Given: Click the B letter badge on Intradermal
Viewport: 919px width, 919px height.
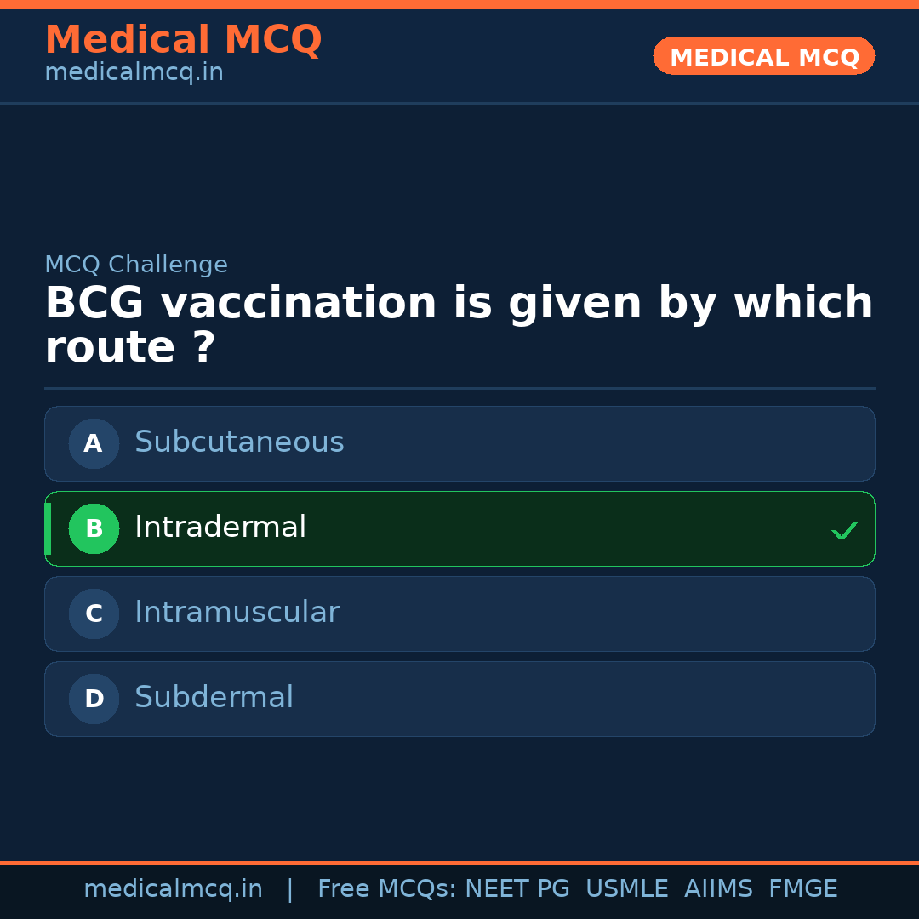Looking at the screenshot, I should pos(94,528).
